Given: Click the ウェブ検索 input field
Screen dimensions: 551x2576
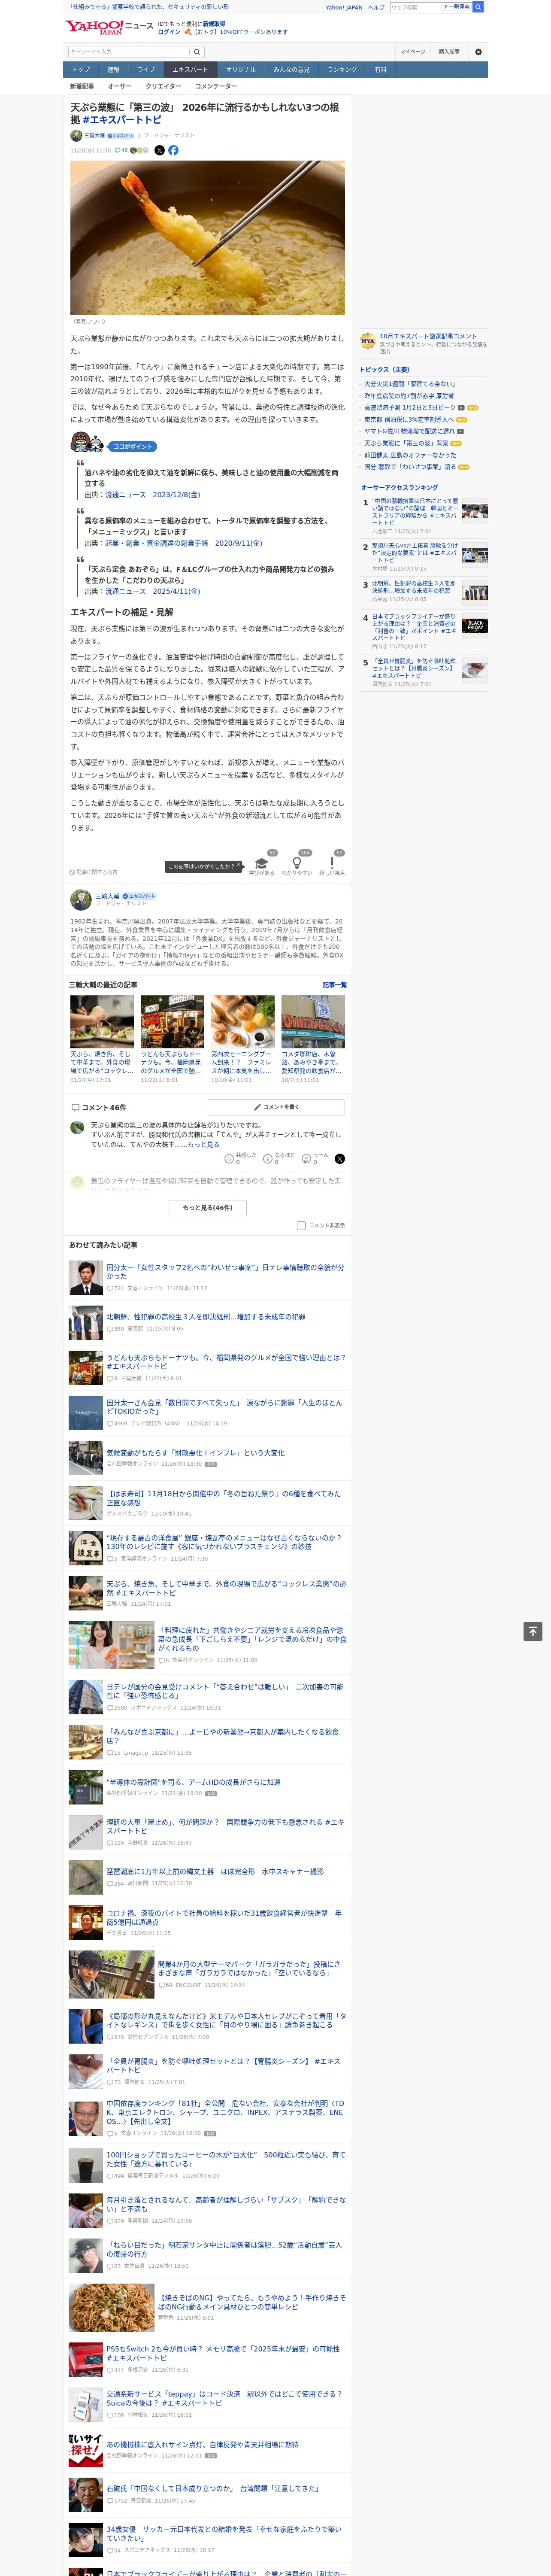Looking at the screenshot, I should point(415,7).
